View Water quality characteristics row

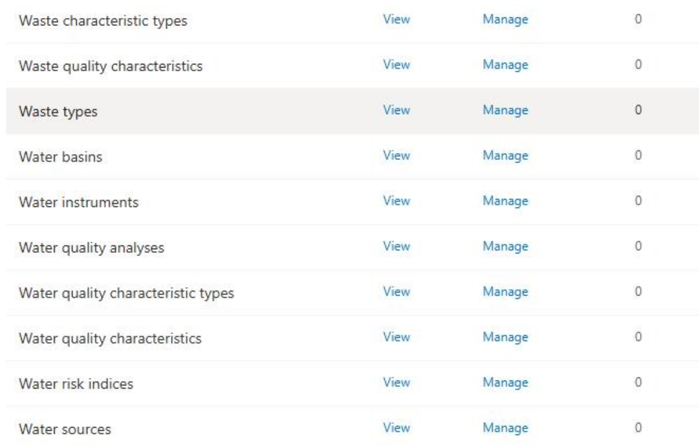(x=397, y=337)
